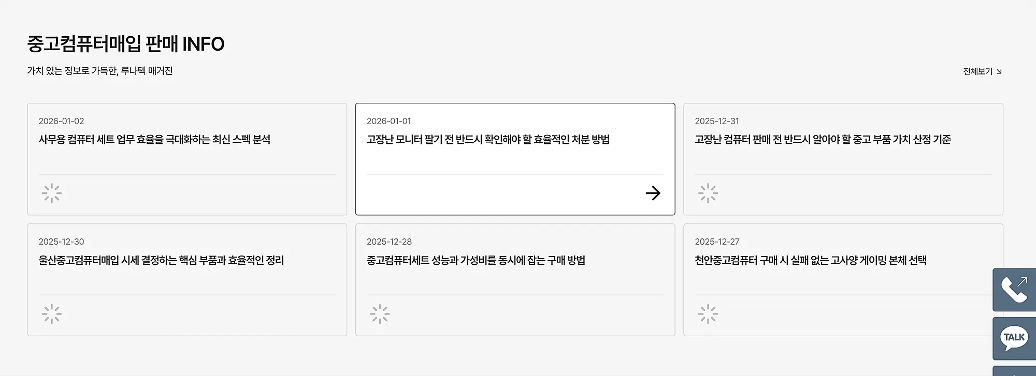Image resolution: width=1036 pixels, height=376 pixels.
Task: Click the loading spinner on the 2025-12-31 card
Action: pyautogui.click(x=708, y=193)
